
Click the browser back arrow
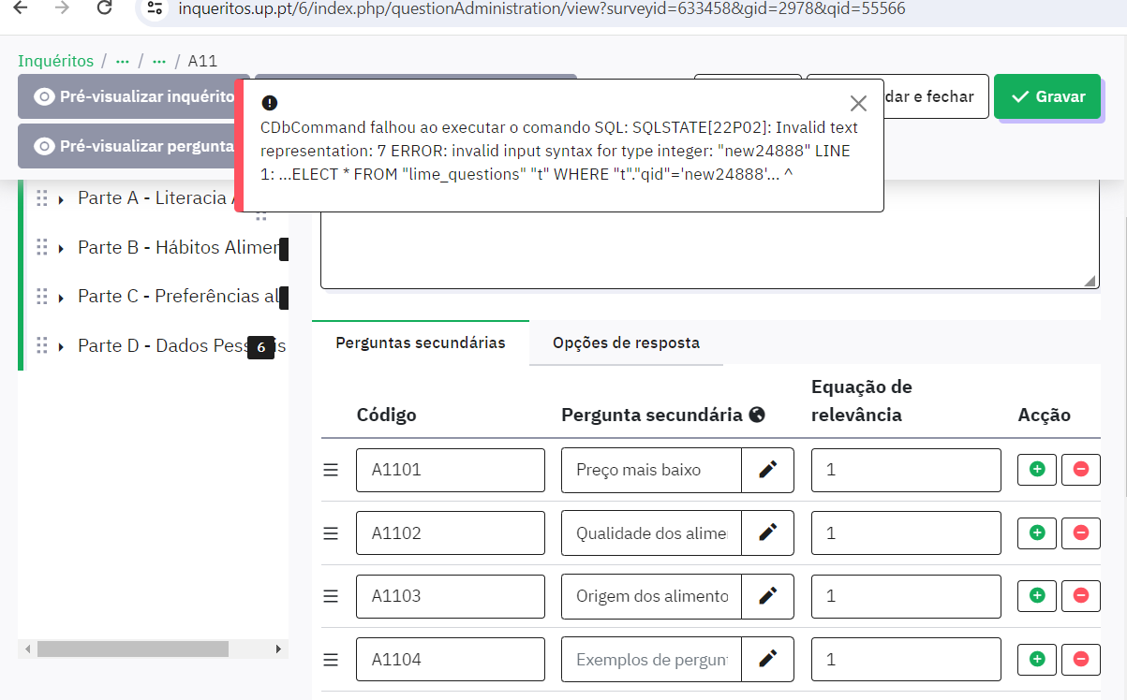pyautogui.click(x=20, y=7)
